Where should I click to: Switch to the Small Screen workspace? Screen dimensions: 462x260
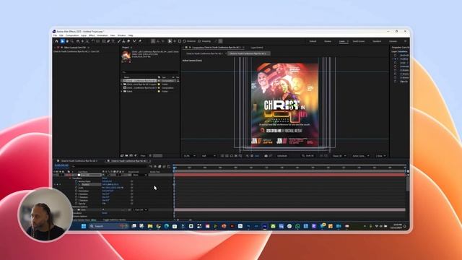pos(359,41)
